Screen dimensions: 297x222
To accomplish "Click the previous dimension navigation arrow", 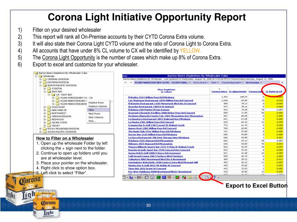I will (x=131, y=82).
